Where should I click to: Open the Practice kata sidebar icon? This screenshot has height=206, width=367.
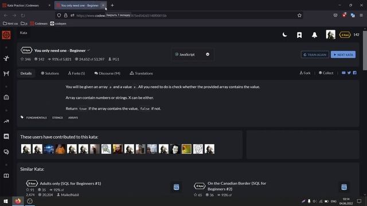pyautogui.click(x=6, y=58)
